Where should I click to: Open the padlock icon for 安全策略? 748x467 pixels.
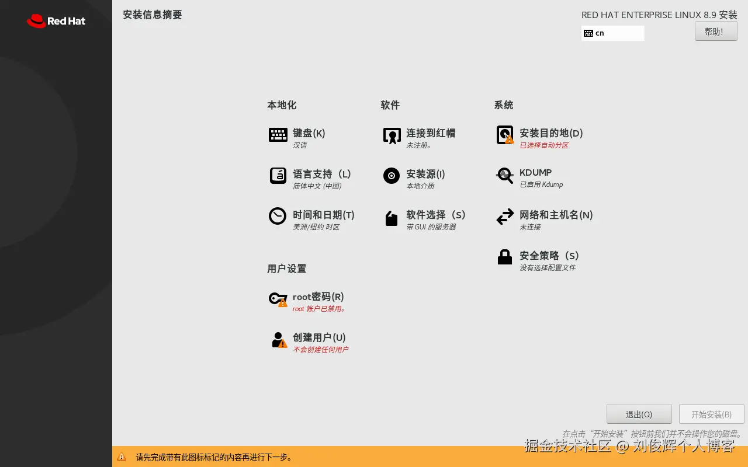pos(505,257)
